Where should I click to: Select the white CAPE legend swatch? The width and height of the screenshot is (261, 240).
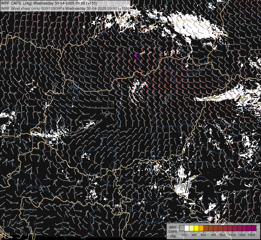click(187, 228)
